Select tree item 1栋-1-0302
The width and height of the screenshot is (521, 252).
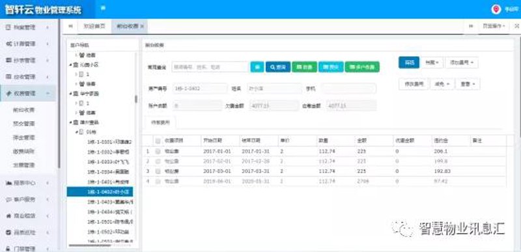[108, 152]
